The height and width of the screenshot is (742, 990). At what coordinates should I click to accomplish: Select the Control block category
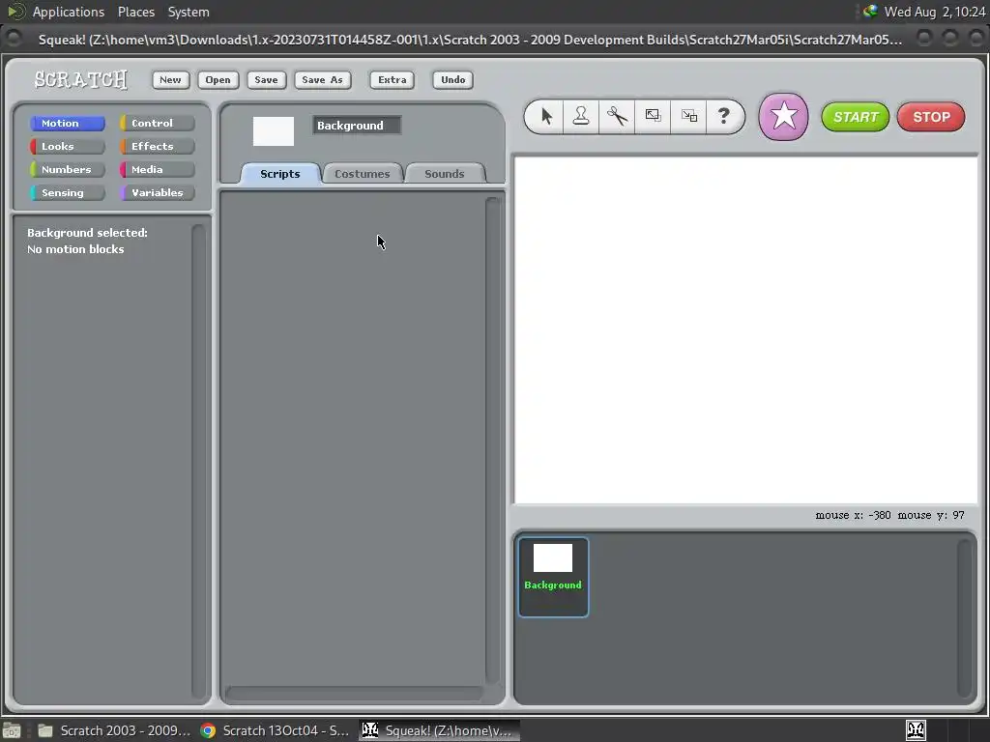[x=158, y=123]
